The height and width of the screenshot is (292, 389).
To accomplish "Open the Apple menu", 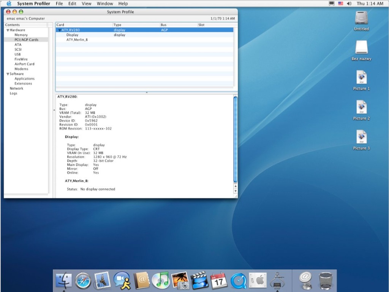I will coord(9,3).
